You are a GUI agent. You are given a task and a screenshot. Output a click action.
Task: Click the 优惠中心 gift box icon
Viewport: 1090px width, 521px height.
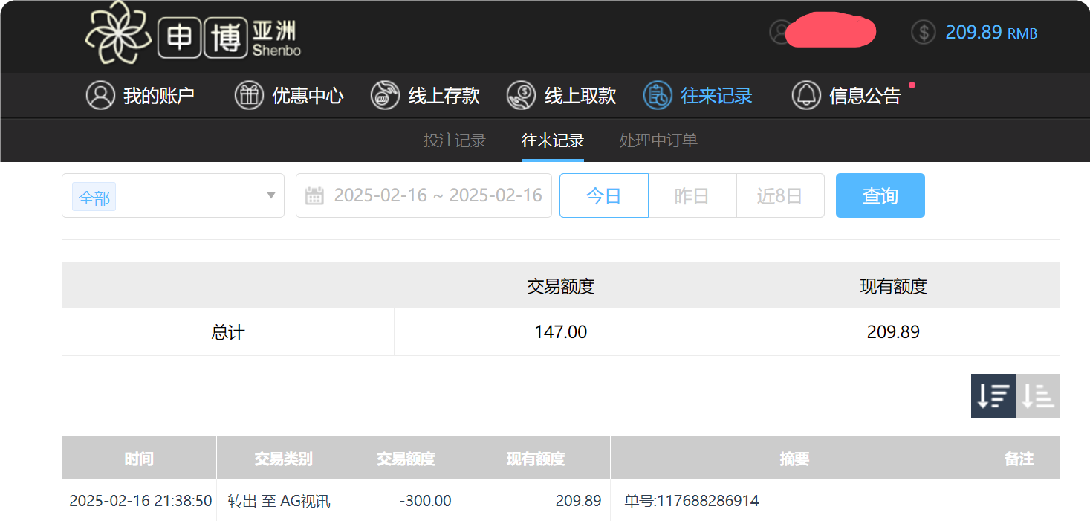click(249, 95)
